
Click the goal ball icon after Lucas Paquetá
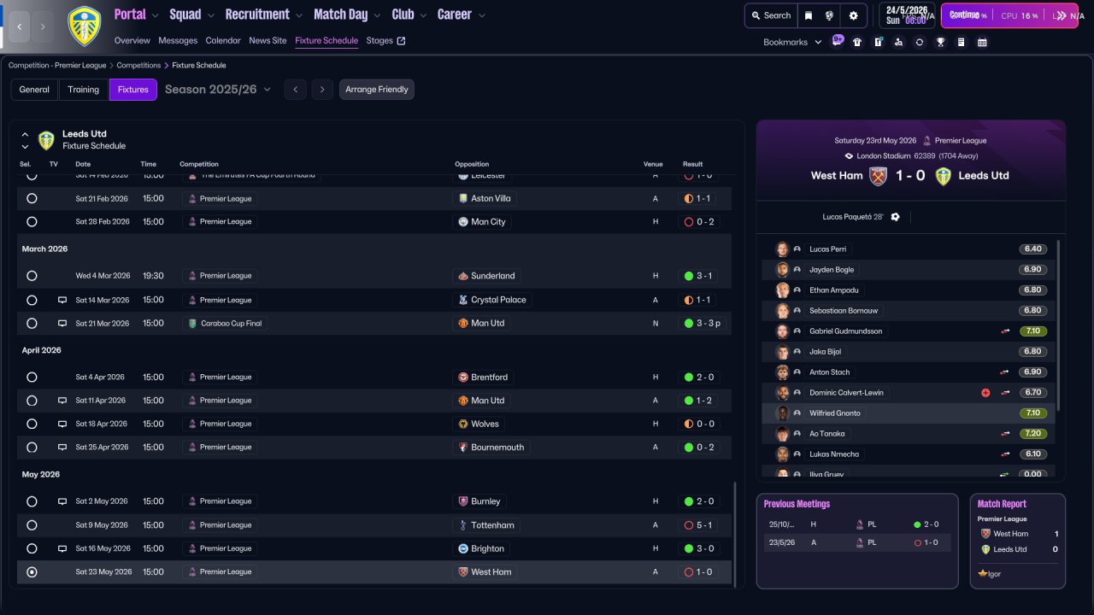(895, 217)
